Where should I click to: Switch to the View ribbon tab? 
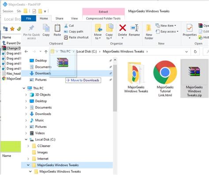(75, 19)
